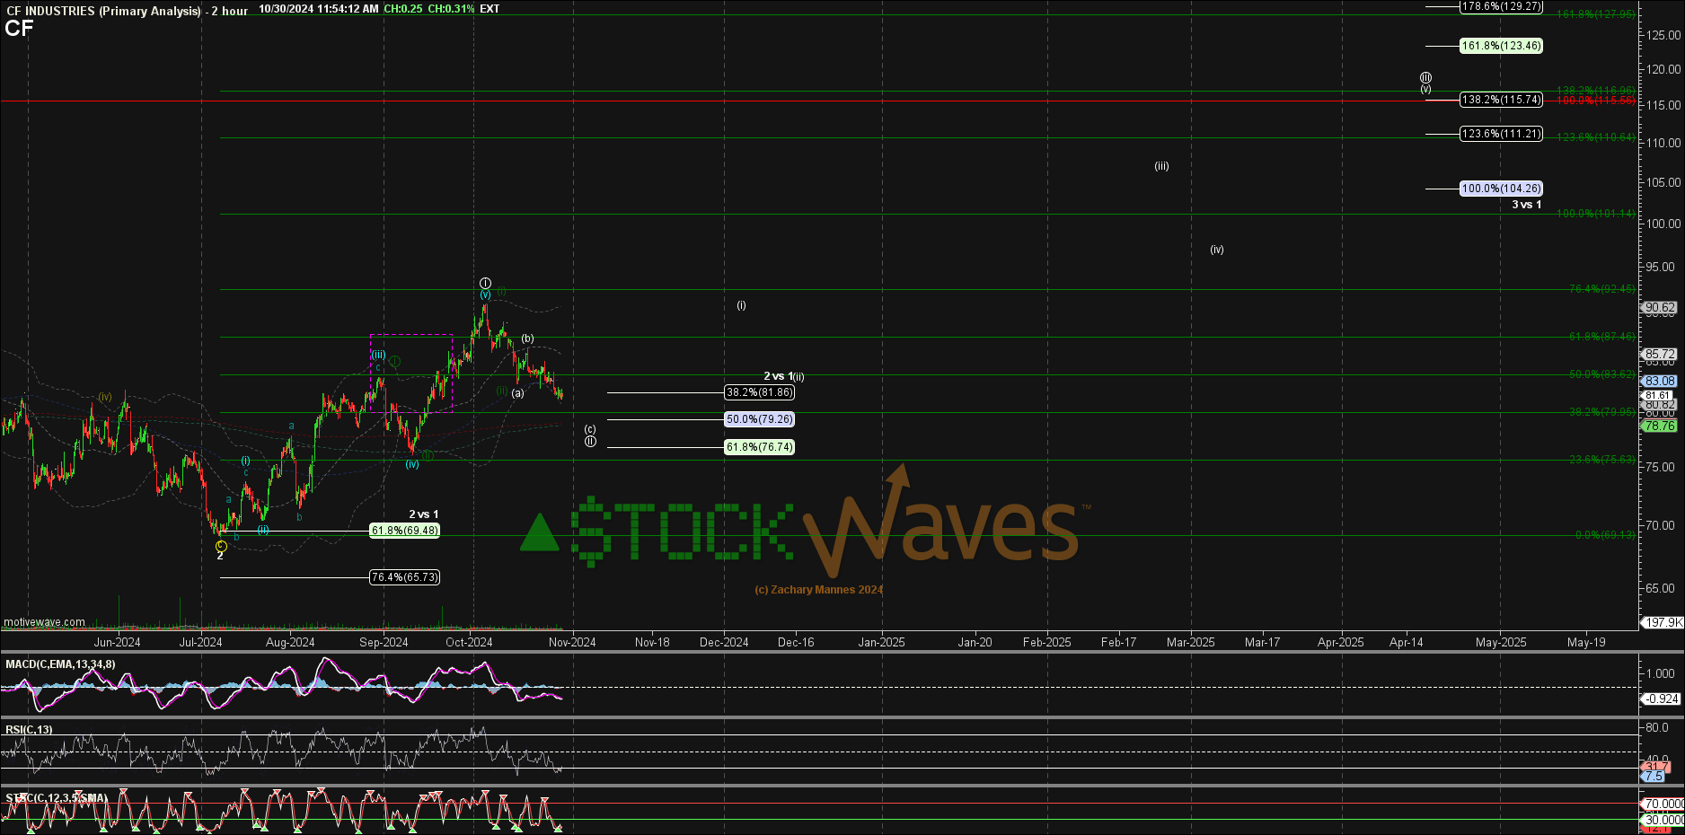
Task: Click the Nov-2024 date axis label
Action: click(x=573, y=642)
